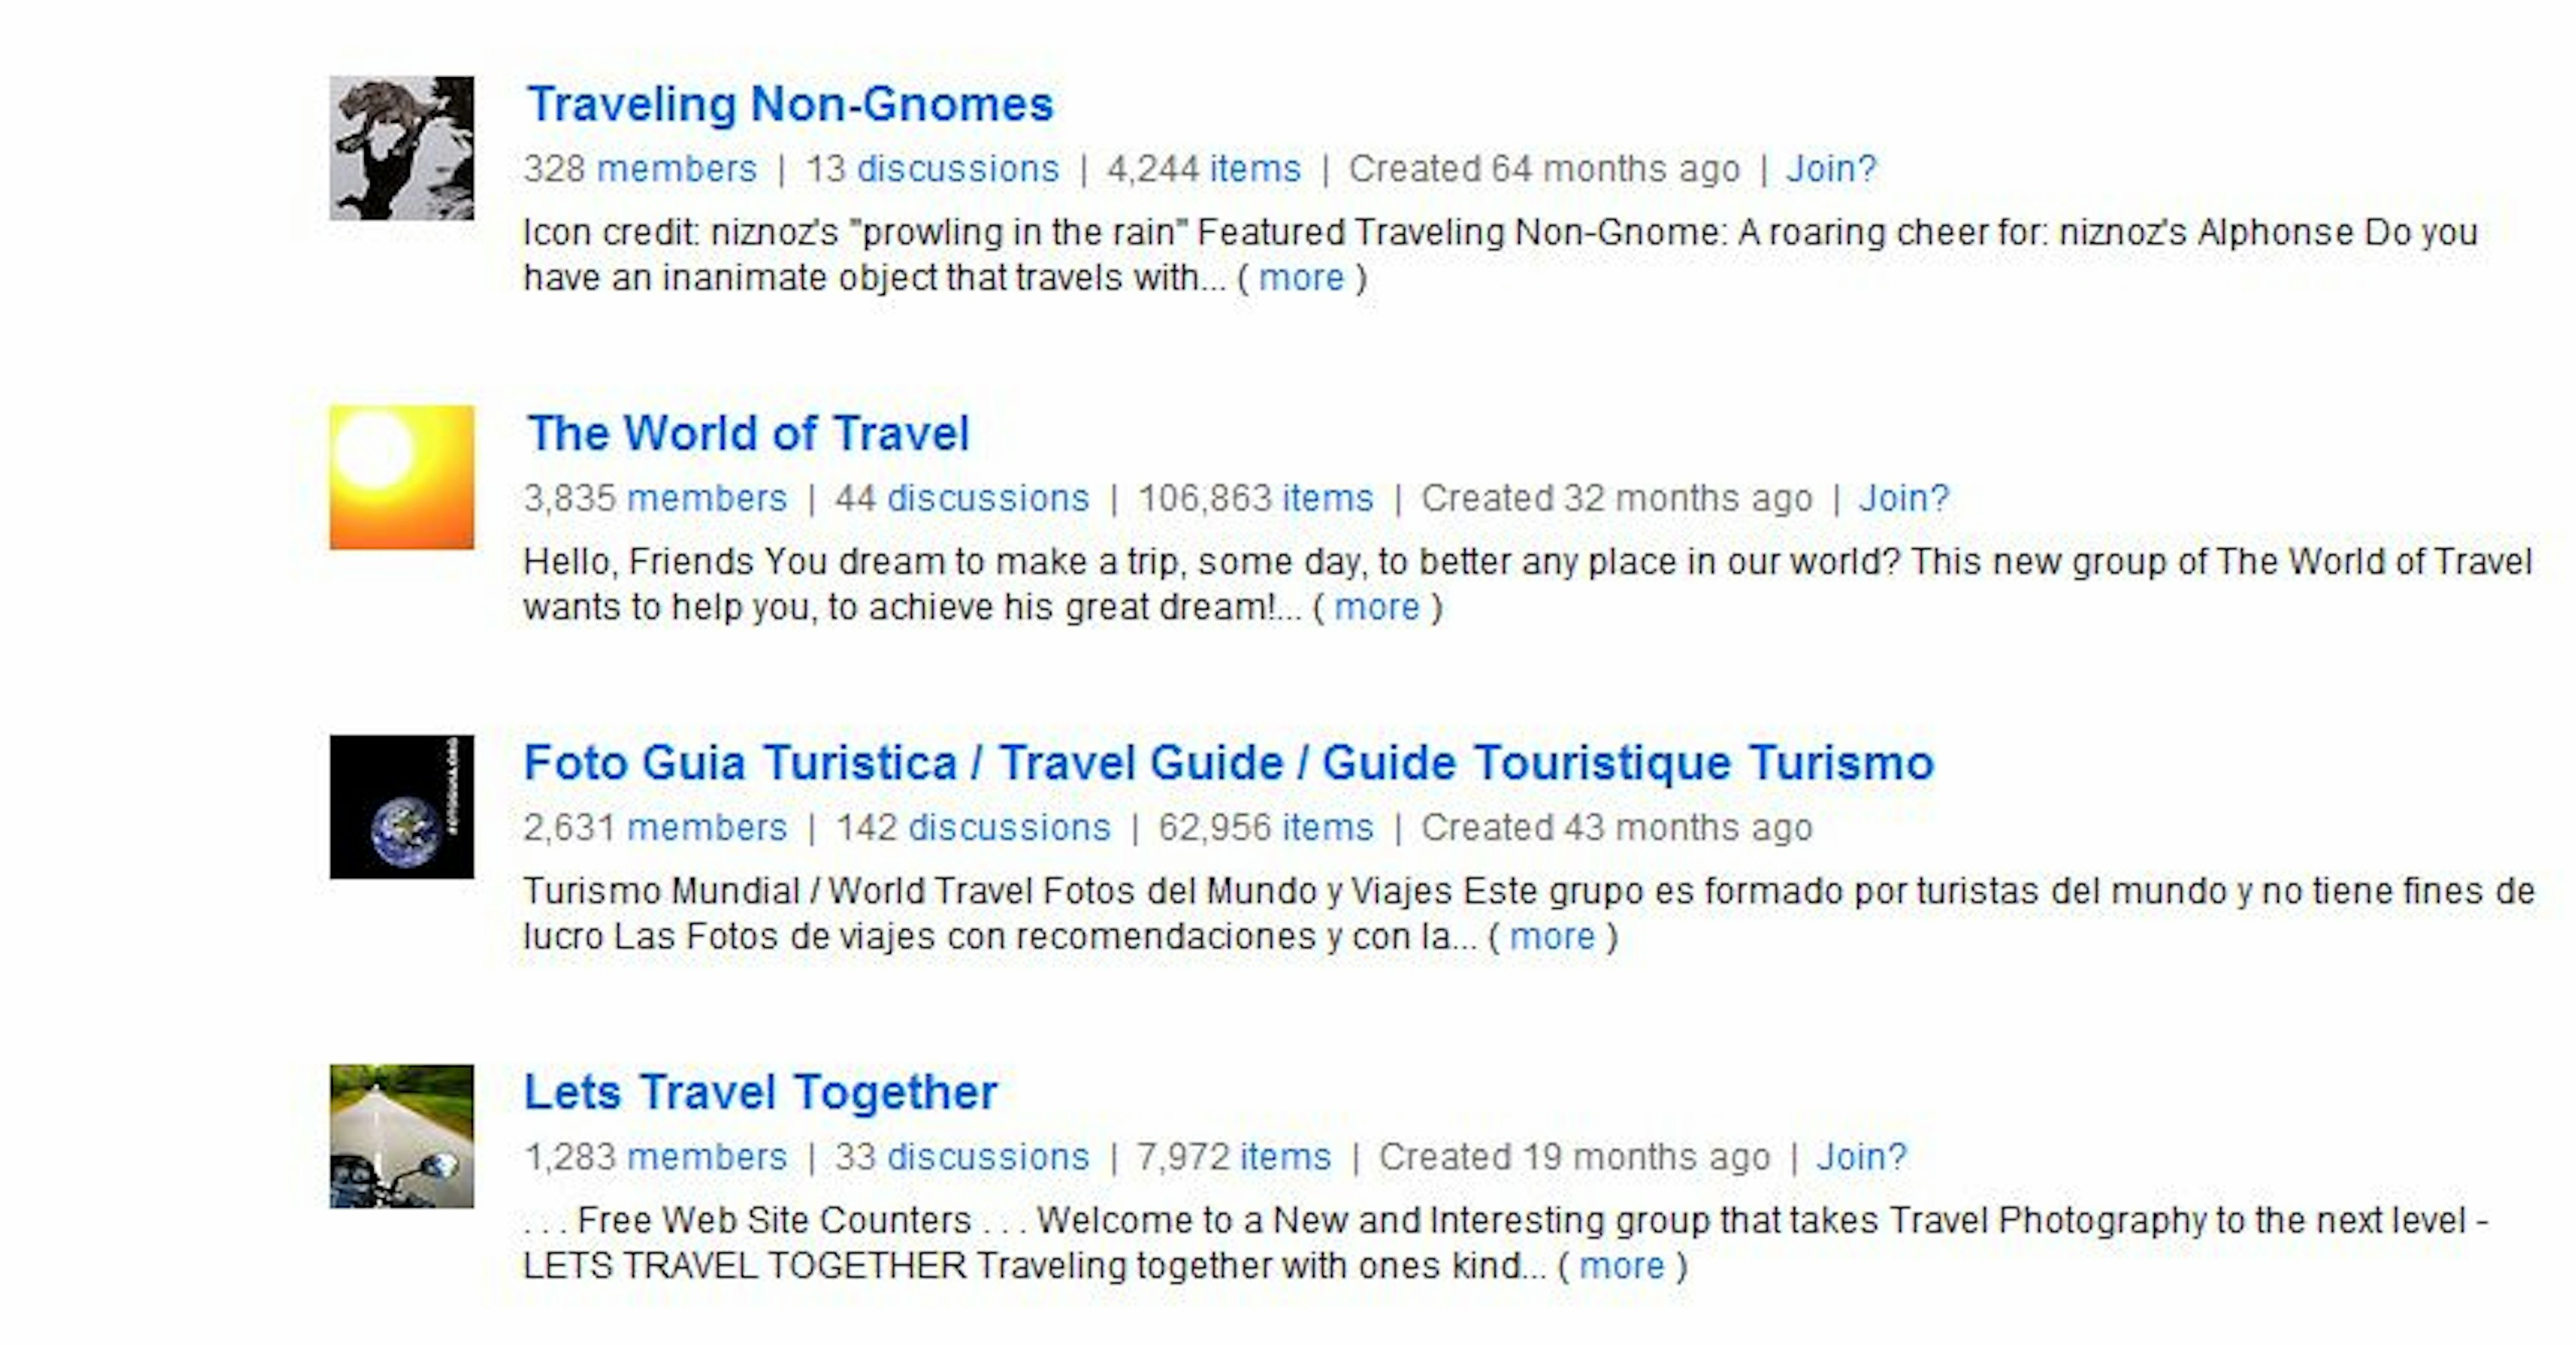Expand Lets Travel Together description
The width and height of the screenshot is (2576, 1345).
click(1622, 1266)
